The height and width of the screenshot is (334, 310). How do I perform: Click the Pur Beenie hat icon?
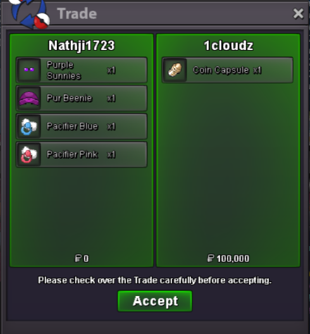pos(29,98)
